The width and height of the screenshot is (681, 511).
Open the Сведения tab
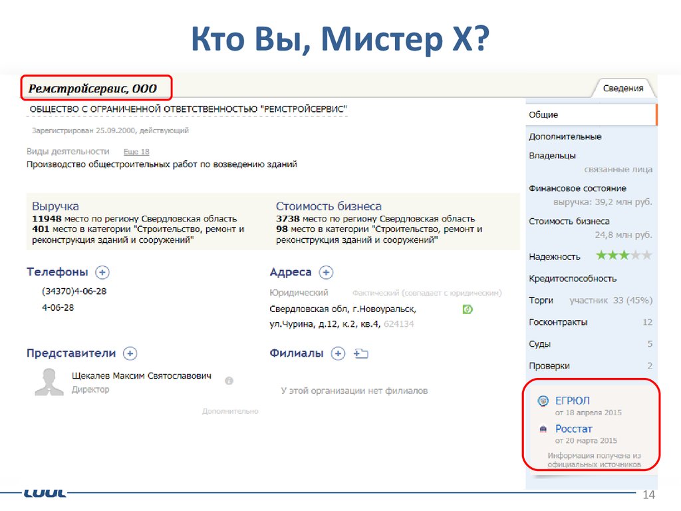[622, 88]
